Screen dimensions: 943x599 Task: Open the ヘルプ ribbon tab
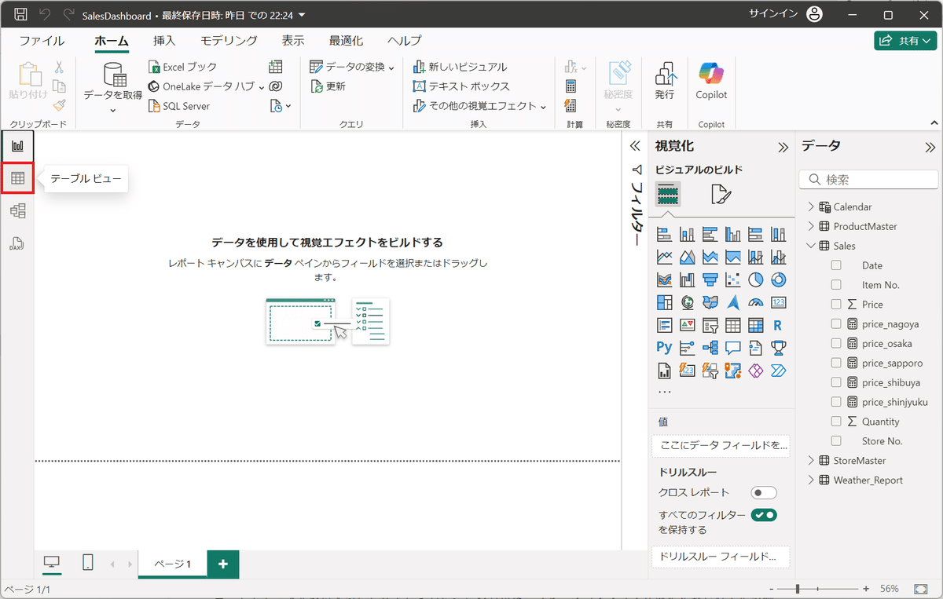tap(404, 41)
